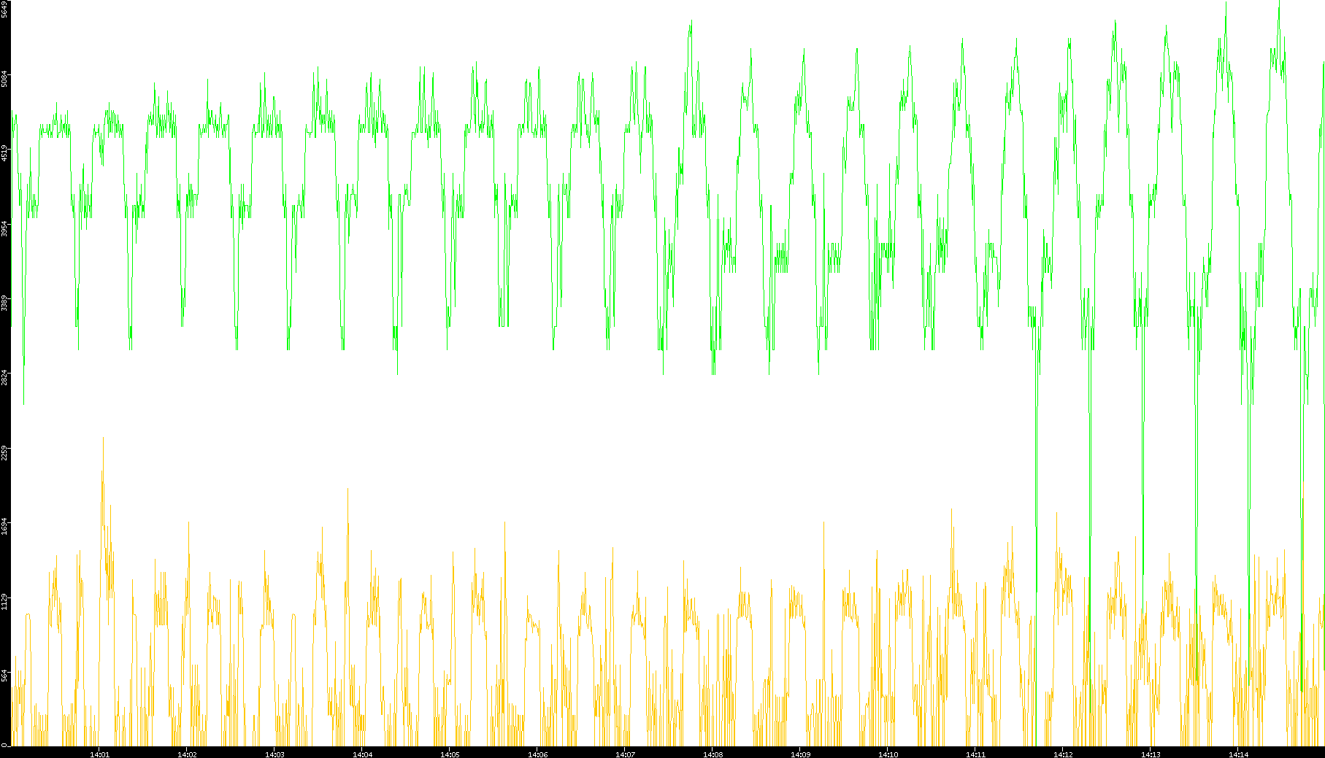Viewport: 1325px width, 758px height.
Task: Click the 14:01 time axis label
Action: 100,754
